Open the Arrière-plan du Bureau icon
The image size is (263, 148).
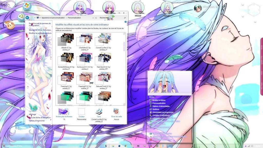point(64,111)
